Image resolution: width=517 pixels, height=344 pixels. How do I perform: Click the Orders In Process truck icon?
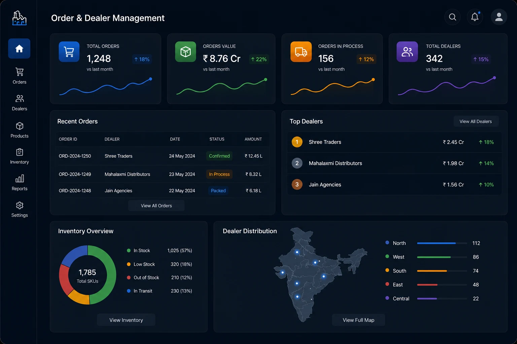click(301, 52)
